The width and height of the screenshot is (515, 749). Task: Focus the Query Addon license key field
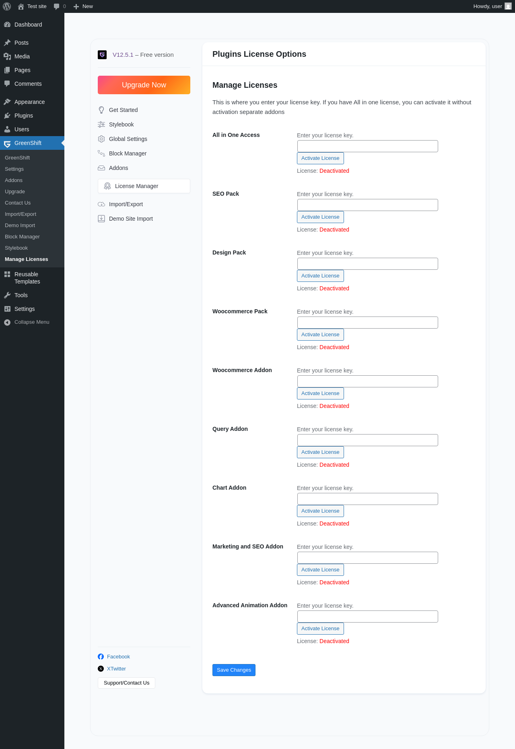click(368, 440)
